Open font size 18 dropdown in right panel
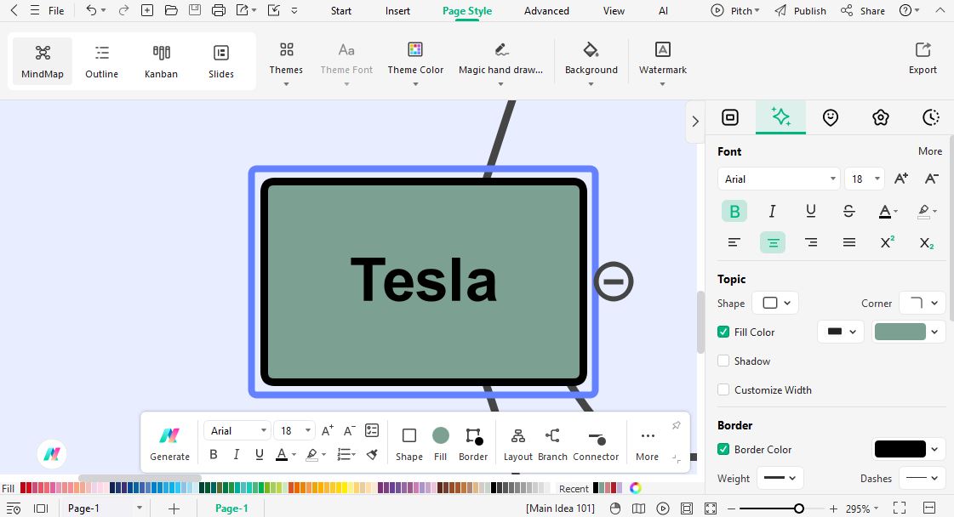 coord(865,179)
